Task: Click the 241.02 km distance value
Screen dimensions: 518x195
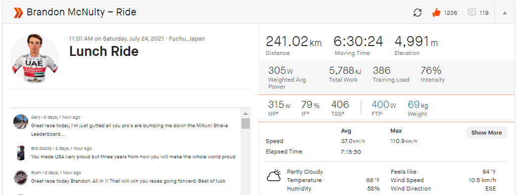Action: (293, 42)
